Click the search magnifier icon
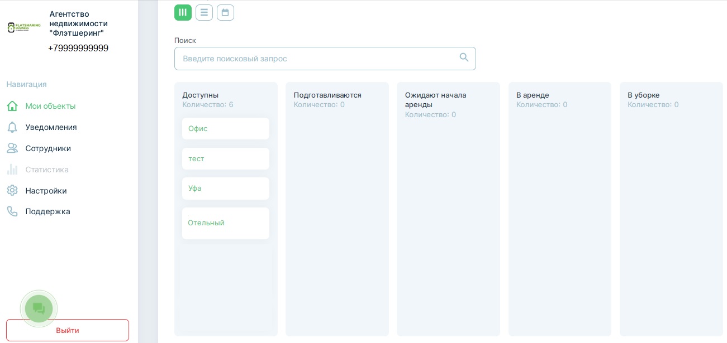Image resolution: width=727 pixels, height=343 pixels. [x=464, y=57]
